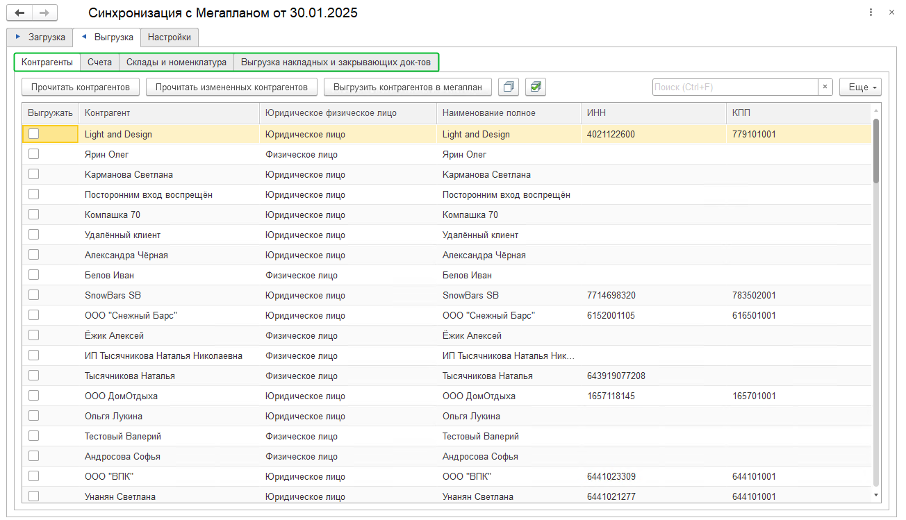Click the forward navigation arrow

[x=44, y=13]
